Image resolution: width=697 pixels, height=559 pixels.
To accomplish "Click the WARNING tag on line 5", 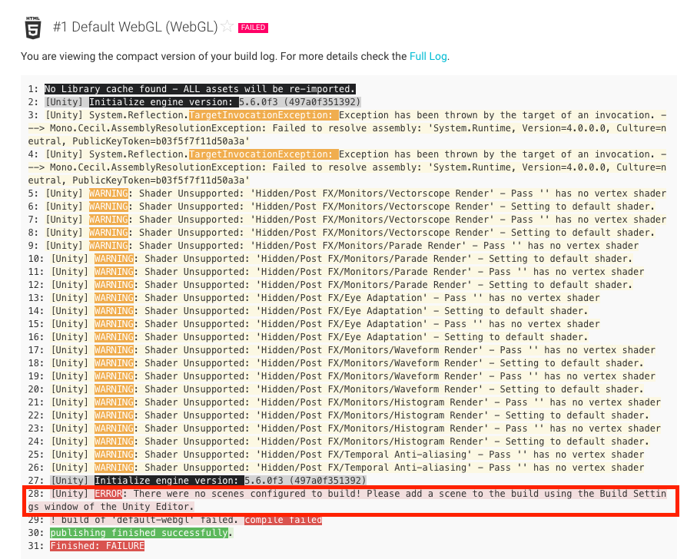I will 108,193.
